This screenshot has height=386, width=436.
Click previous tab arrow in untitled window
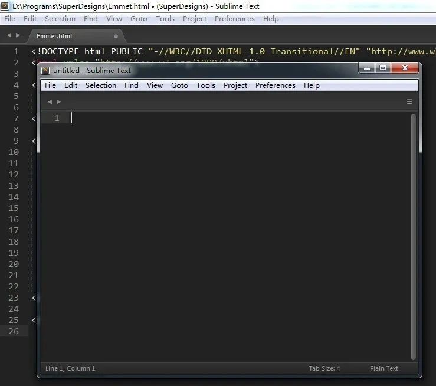[50, 101]
